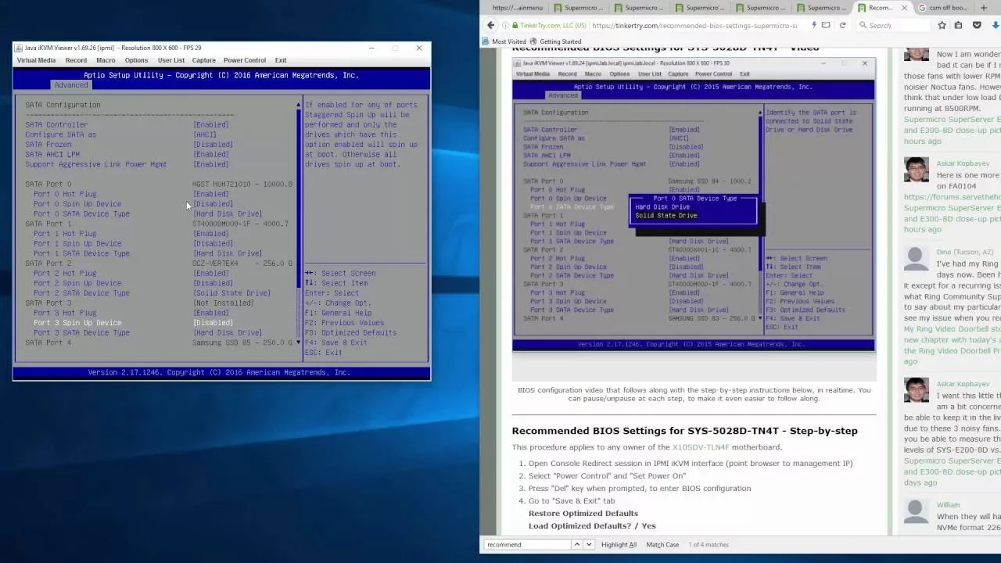This screenshot has width=1001, height=563.
Task: Choose Solid State Drive in web page video popup
Action: pyautogui.click(x=666, y=216)
